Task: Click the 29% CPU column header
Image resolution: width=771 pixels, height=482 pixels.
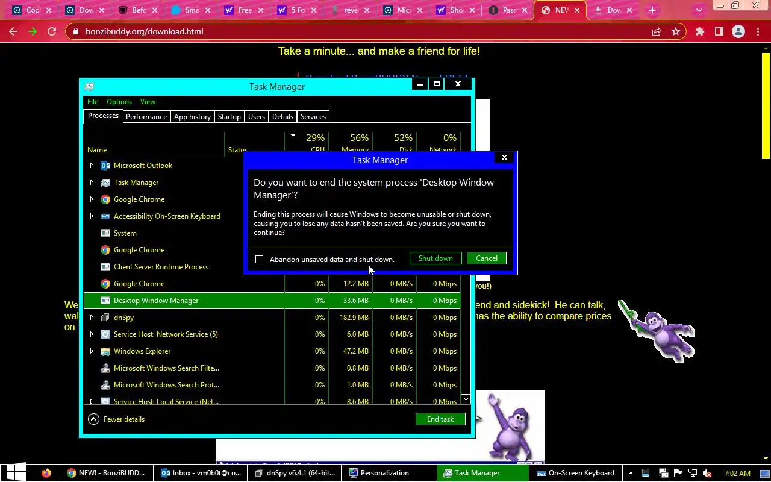Action: pyautogui.click(x=307, y=143)
